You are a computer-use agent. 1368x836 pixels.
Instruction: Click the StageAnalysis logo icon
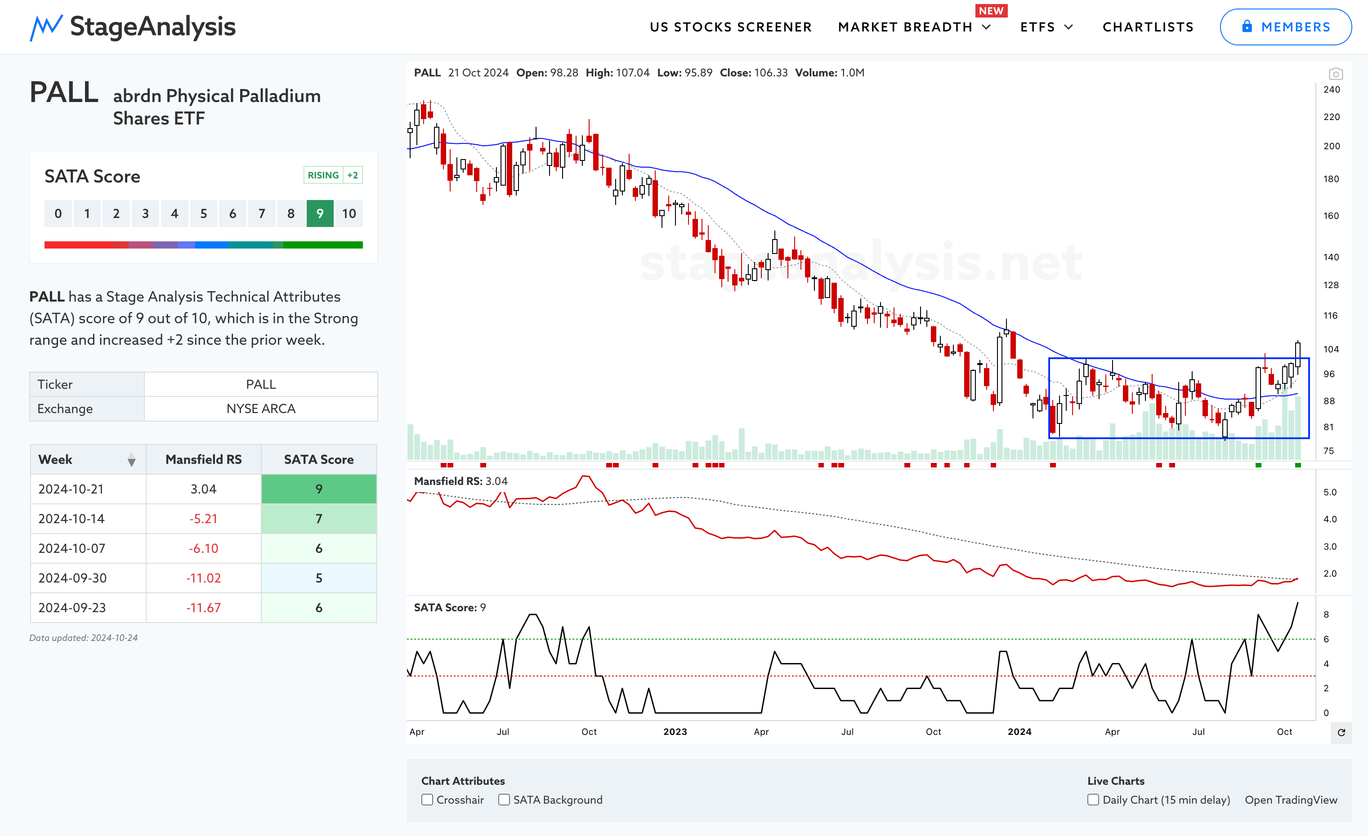tap(45, 27)
